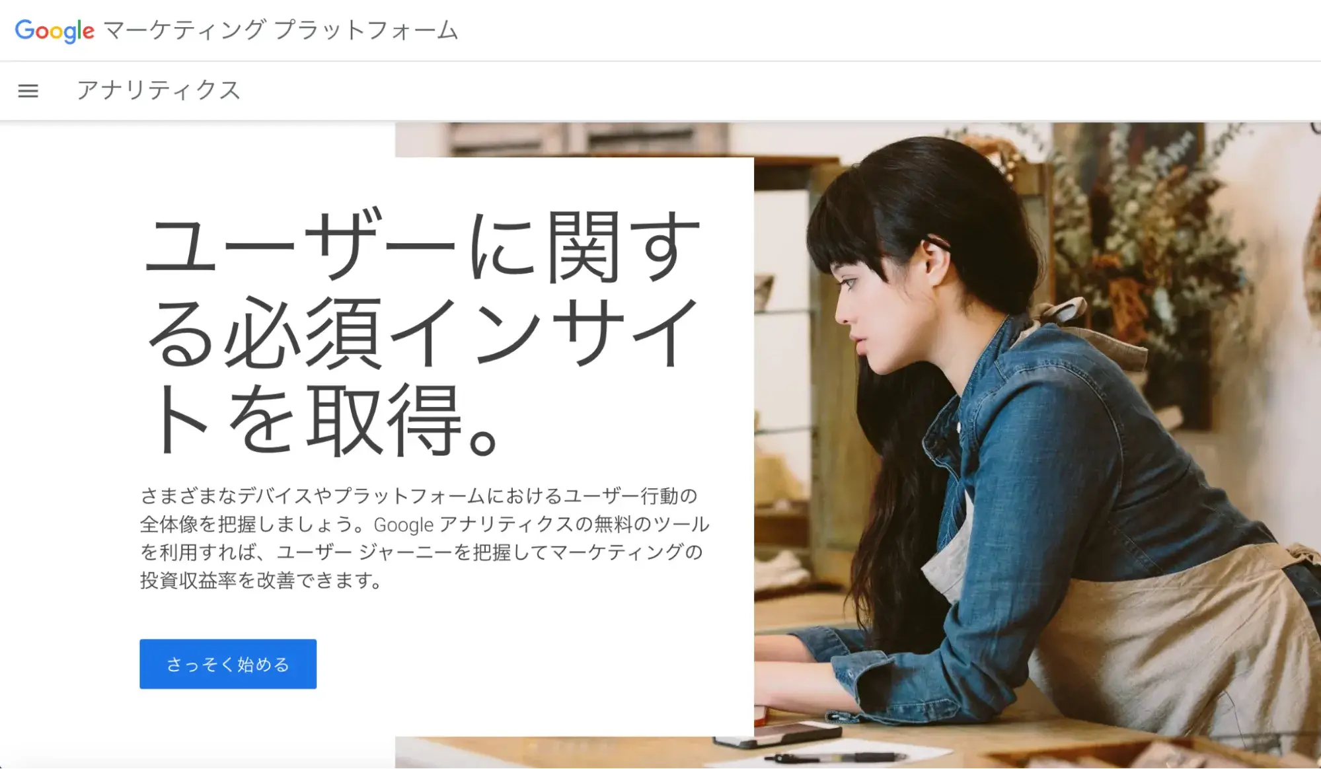
Task: Click the 投資収益率を改善できます sentence line
Action: (x=260, y=581)
